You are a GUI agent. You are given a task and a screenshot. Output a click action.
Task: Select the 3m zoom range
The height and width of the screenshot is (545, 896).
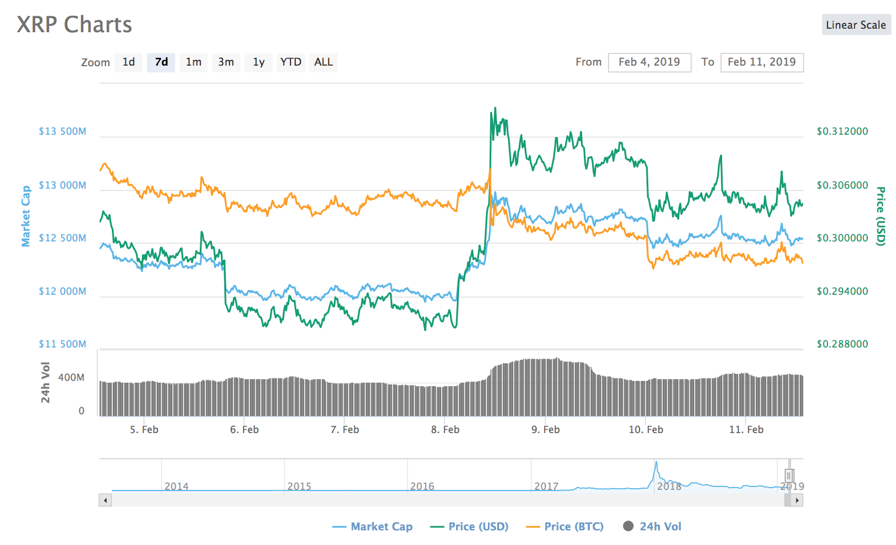226,62
